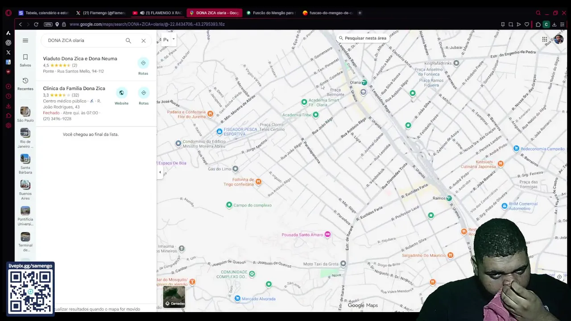Screen dimensions: 571x321
Task: Open X panel in Opera sidebar
Action: point(8,52)
